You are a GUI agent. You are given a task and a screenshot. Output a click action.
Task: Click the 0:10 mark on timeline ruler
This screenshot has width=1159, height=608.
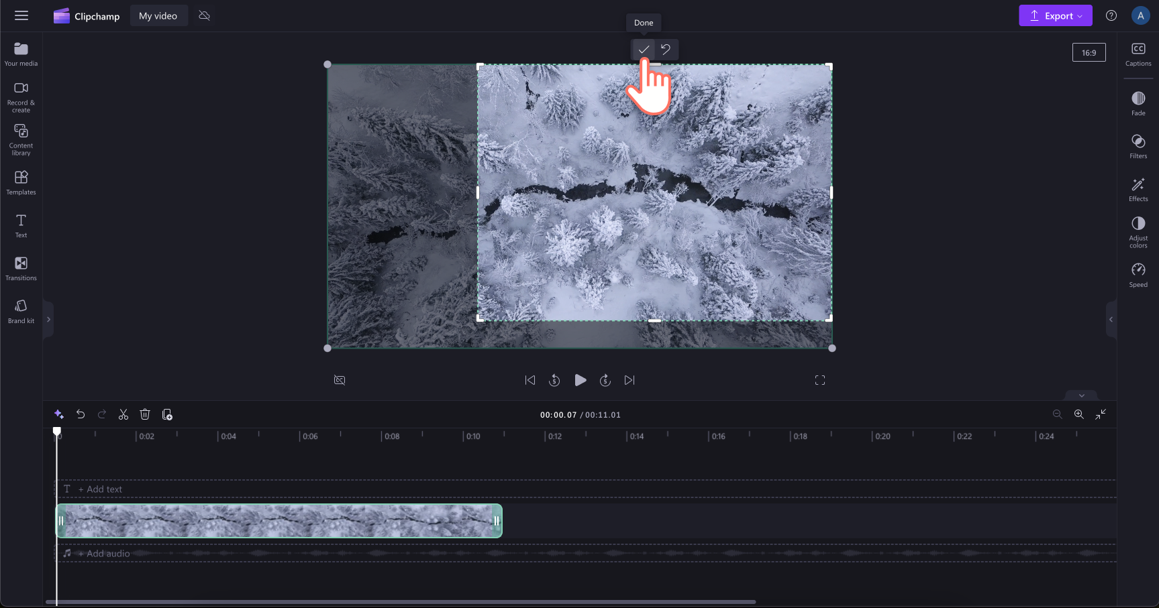pyautogui.click(x=473, y=436)
